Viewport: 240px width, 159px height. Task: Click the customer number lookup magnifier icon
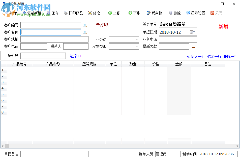85,25
